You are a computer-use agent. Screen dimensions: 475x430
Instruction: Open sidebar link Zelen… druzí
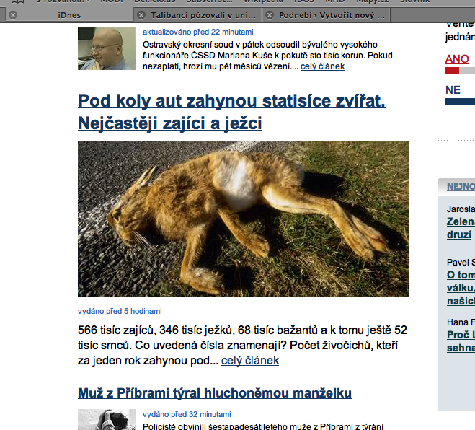coord(461,228)
